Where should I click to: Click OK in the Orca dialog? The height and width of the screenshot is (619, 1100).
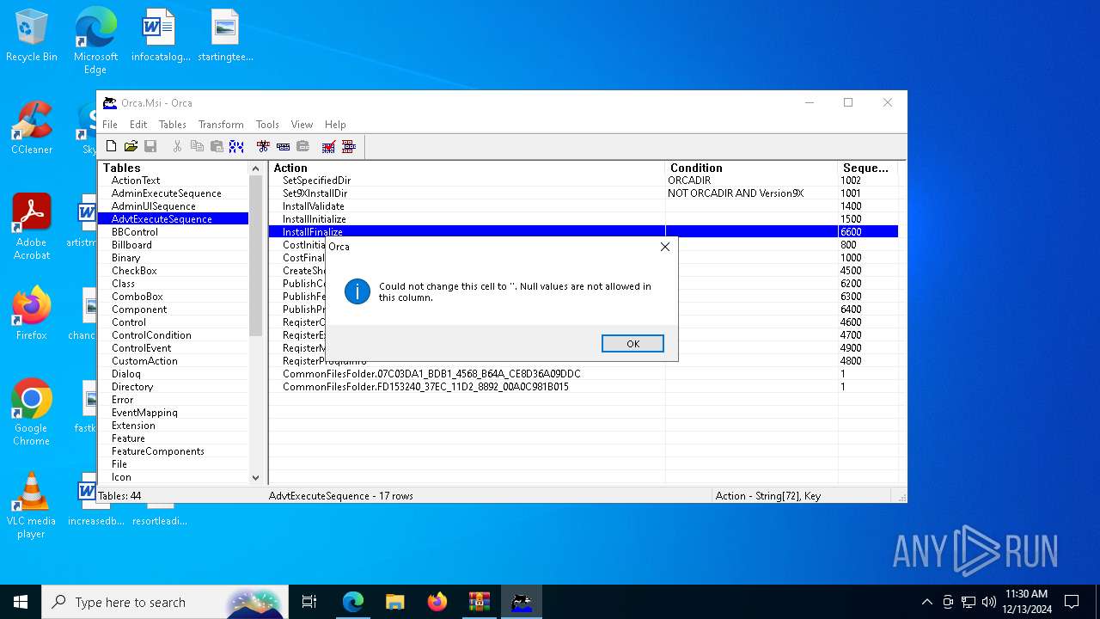(632, 344)
